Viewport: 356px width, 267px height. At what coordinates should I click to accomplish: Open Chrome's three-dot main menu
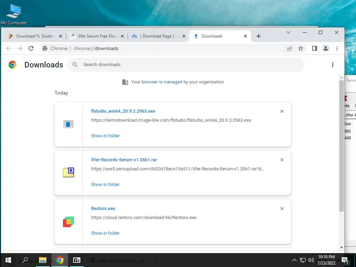337,48
